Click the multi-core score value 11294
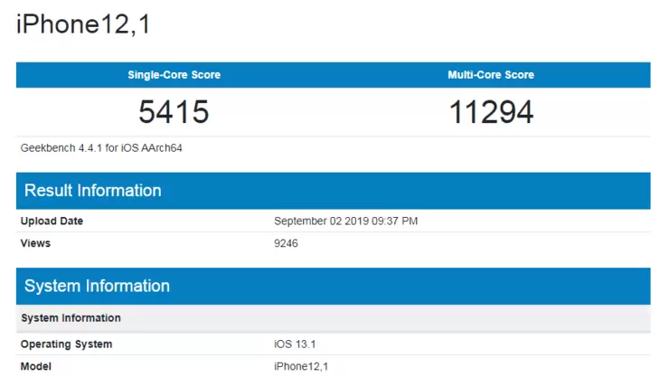This screenshot has height=377, width=669. pyautogui.click(x=491, y=112)
